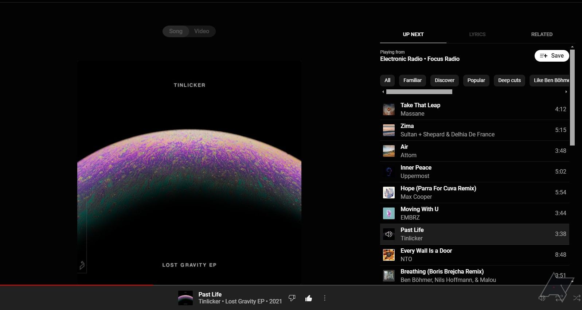Toggle shuffle in player bar
Image resolution: width=582 pixels, height=310 pixels.
577,298
